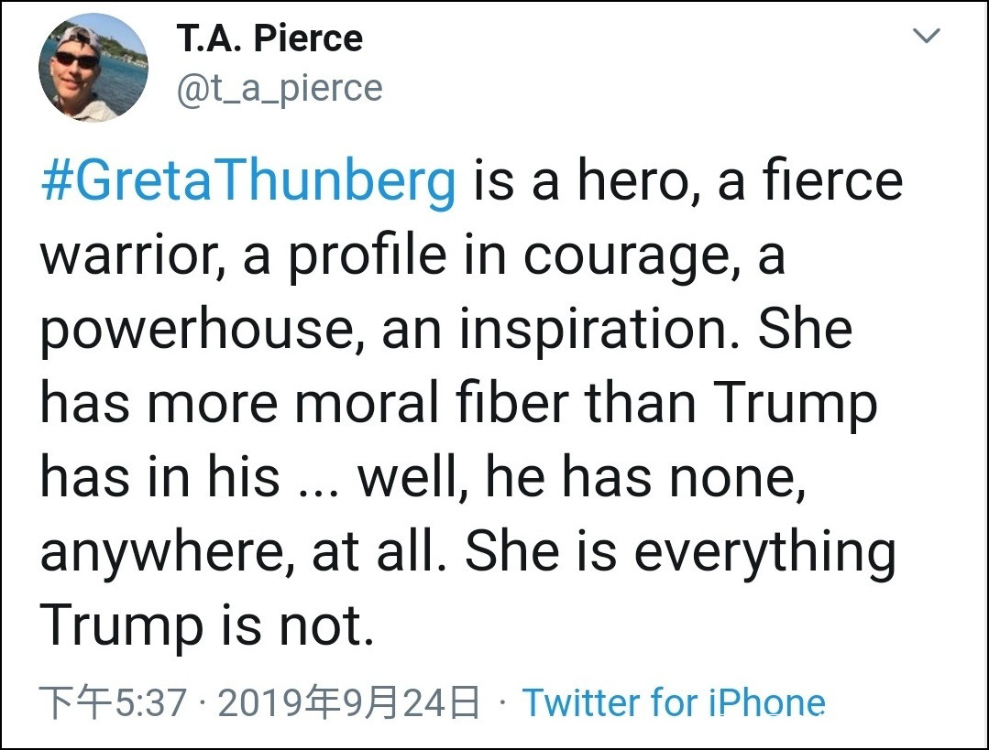The height and width of the screenshot is (750, 989).
Task: Open the @t_a_pierce handle link
Action: tap(278, 88)
